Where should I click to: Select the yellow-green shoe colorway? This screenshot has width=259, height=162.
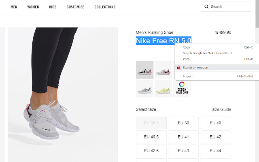163,89
